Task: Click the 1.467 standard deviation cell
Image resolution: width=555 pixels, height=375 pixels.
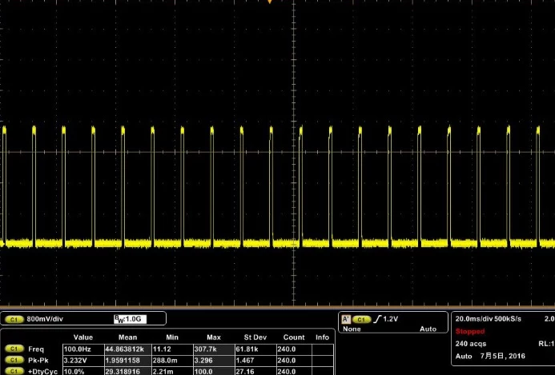Action: point(255,361)
